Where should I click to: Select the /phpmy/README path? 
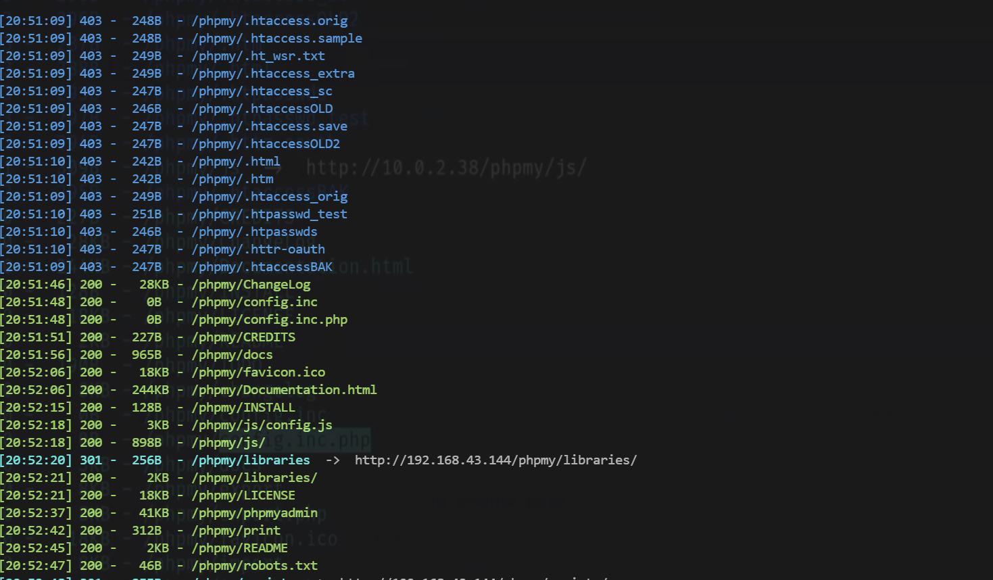coord(240,548)
